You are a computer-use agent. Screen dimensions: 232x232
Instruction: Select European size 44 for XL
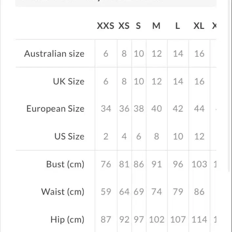199,109
